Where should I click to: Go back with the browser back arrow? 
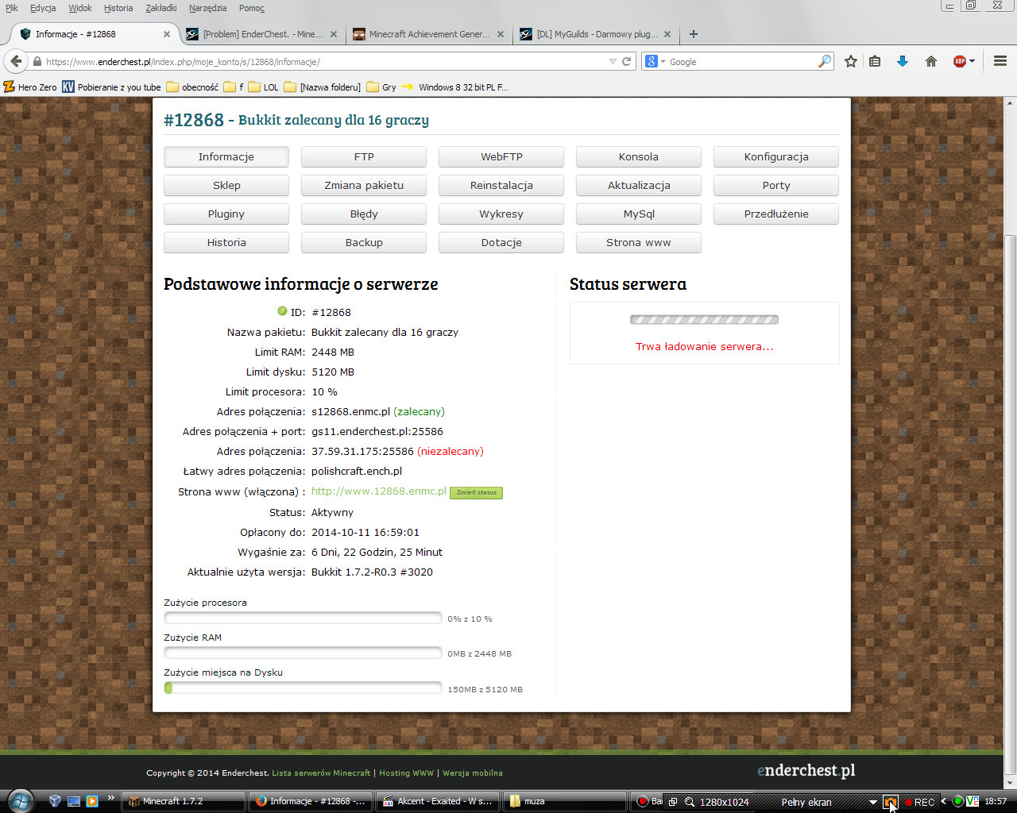(x=16, y=61)
